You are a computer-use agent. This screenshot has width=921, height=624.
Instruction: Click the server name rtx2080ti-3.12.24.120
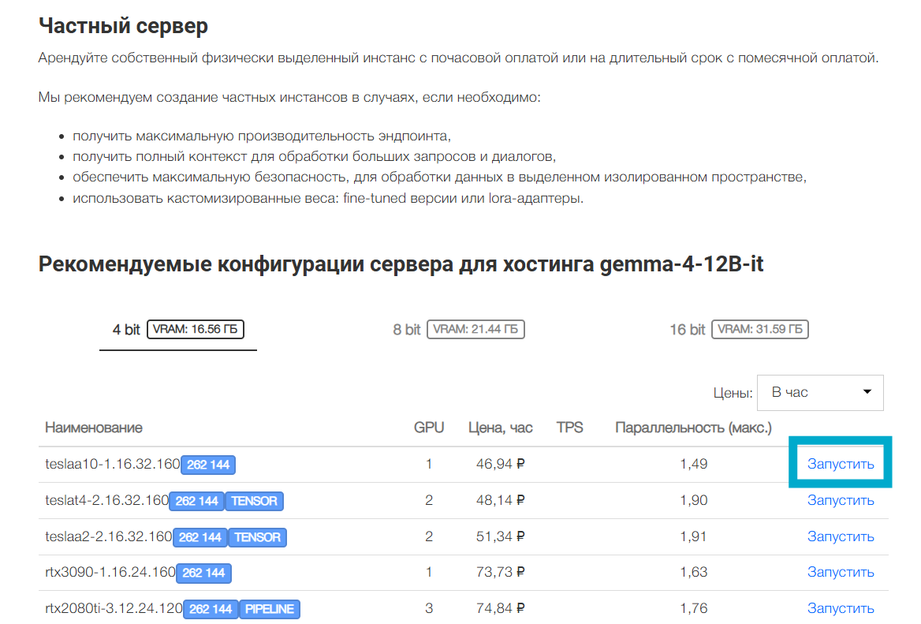coord(114,609)
